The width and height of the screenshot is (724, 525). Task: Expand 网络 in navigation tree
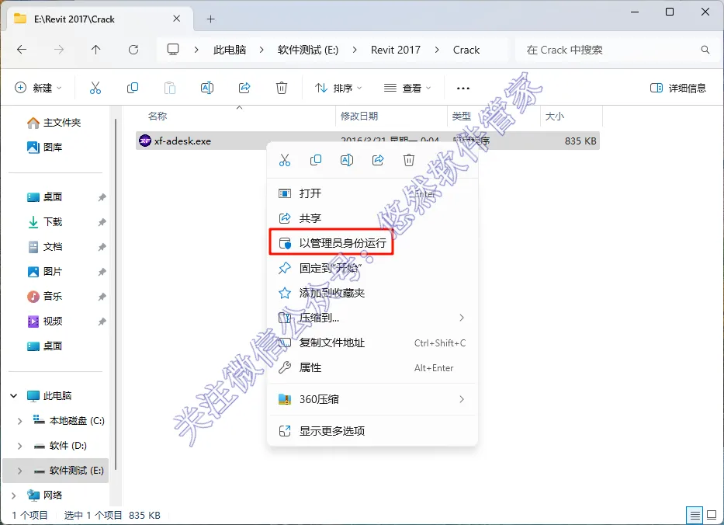point(14,495)
